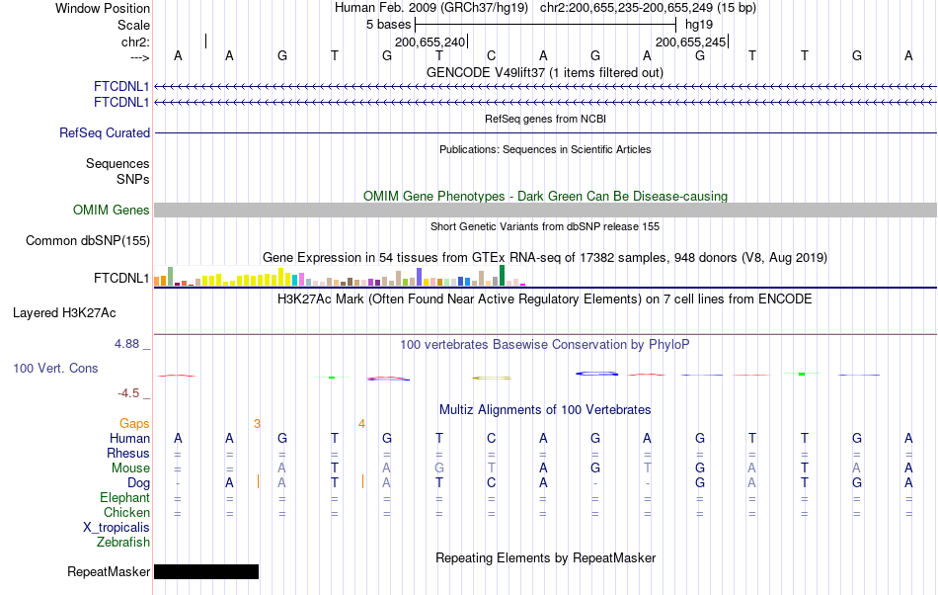Screen dimensions: 938x595
Task: Click the H3K27Ac Mark track title
Action: [545, 298]
